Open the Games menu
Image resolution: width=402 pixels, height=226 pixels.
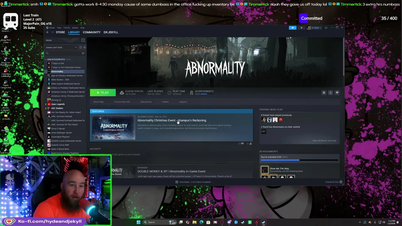pyautogui.click(x=75, y=28)
